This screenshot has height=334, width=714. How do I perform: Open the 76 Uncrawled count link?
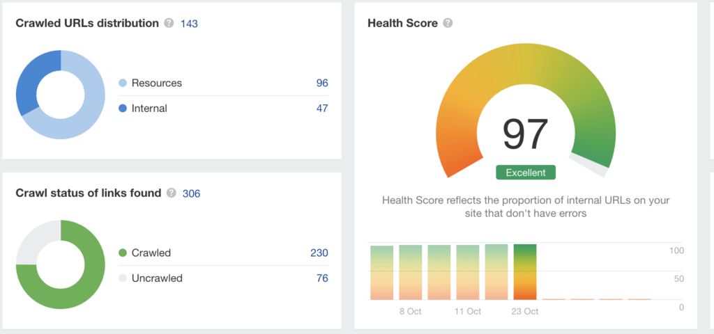(x=321, y=278)
